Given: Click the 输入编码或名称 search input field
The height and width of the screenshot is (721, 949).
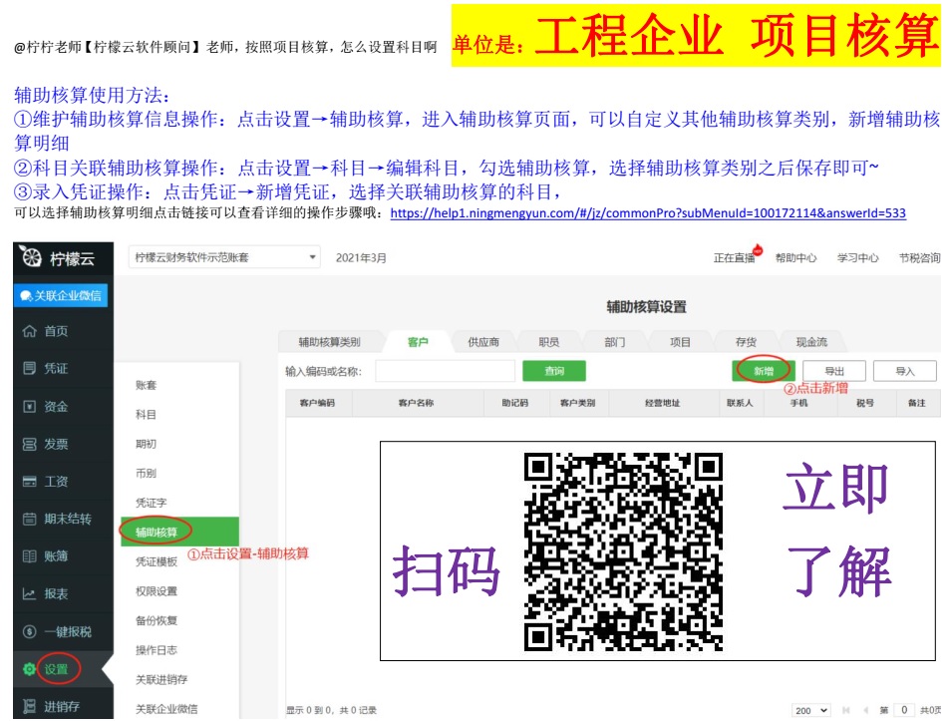Looking at the screenshot, I should tap(445, 371).
